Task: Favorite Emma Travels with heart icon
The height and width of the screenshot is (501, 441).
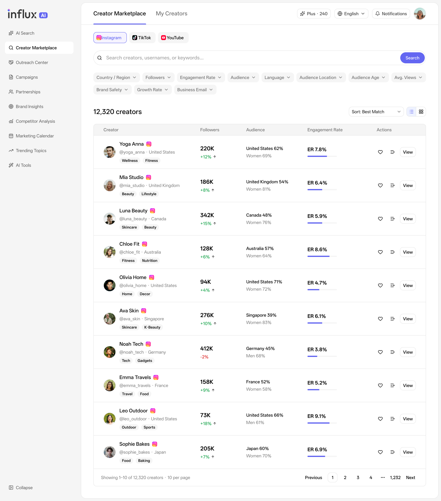Action: (380, 385)
